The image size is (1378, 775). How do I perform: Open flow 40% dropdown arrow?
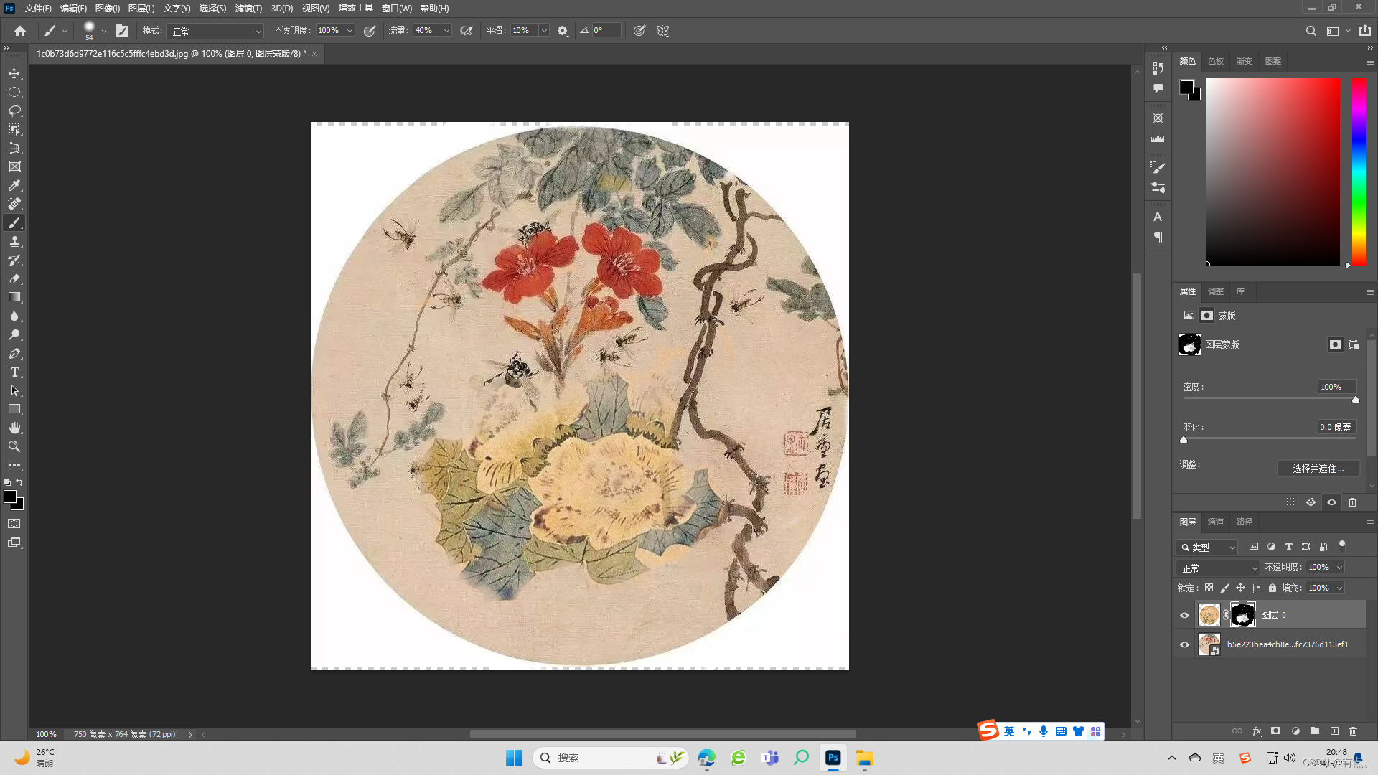pos(446,31)
